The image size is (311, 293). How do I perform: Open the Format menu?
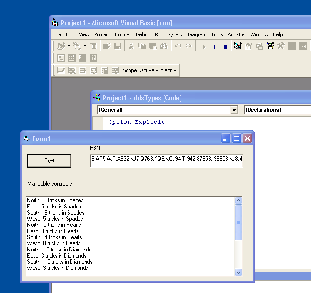tap(123, 34)
